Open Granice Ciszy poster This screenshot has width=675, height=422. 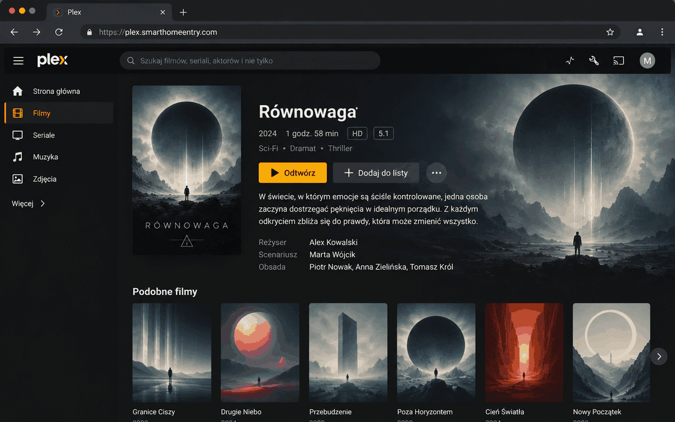(x=172, y=352)
